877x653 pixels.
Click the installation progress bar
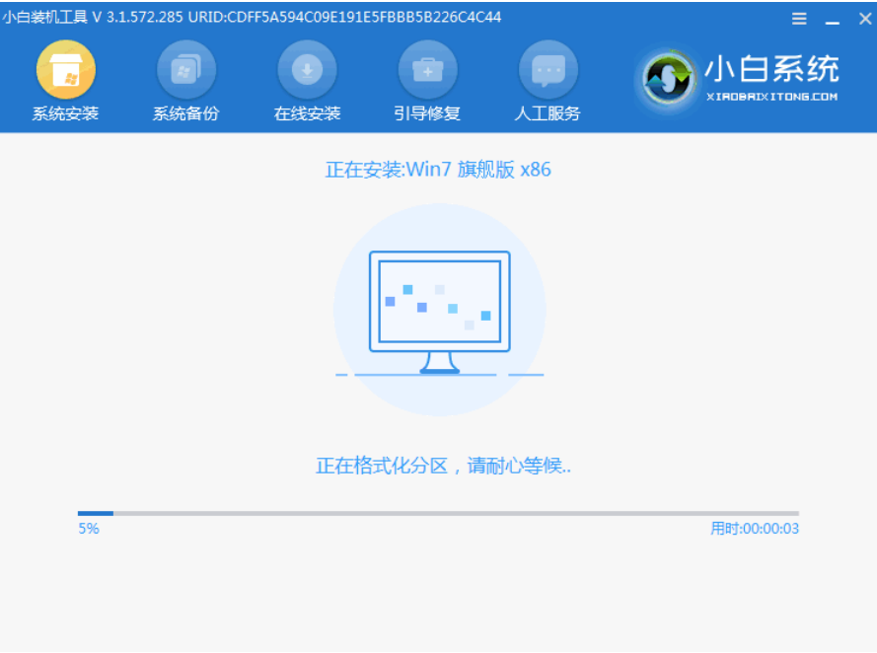tap(438, 513)
